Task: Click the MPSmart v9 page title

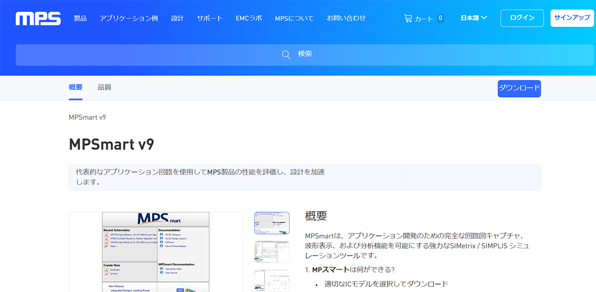Action: tap(111, 144)
